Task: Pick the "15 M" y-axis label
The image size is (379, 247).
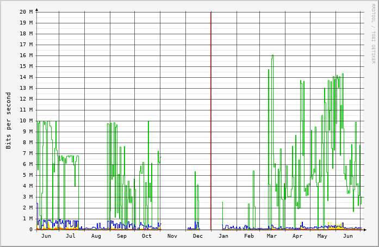Action: point(26,66)
